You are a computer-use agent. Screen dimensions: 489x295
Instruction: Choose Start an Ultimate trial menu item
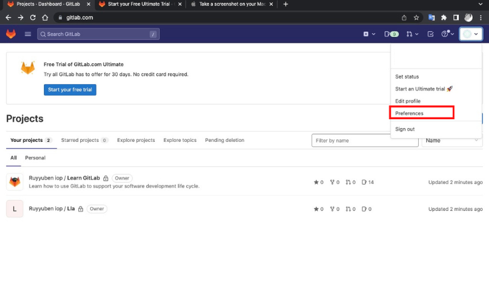tap(424, 88)
